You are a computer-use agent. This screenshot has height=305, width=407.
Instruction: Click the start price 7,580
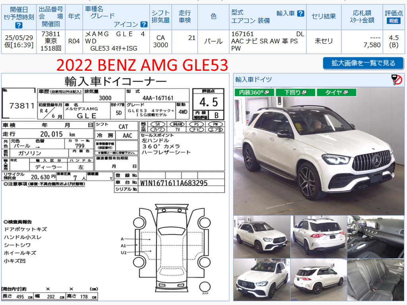click(x=372, y=45)
